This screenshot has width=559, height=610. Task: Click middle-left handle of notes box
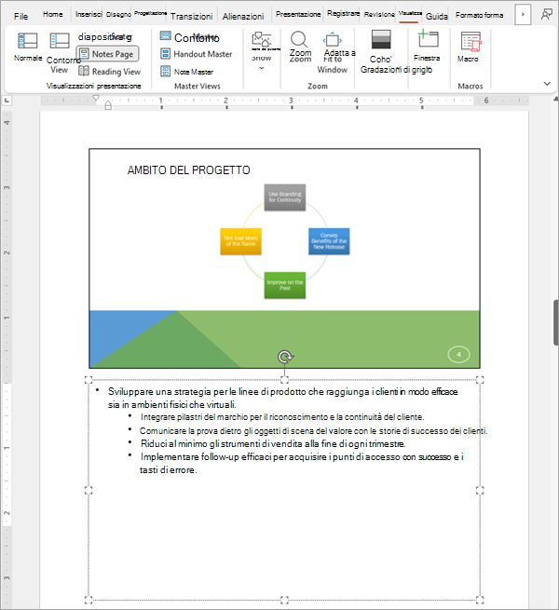tap(89, 490)
